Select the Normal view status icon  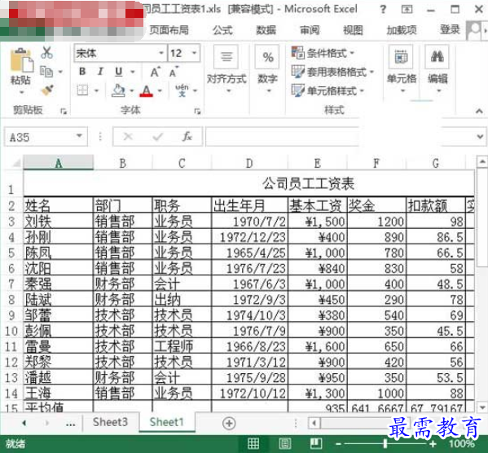tap(253, 443)
